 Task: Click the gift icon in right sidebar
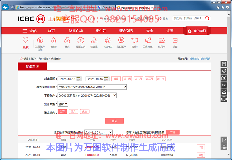tap(224, 64)
